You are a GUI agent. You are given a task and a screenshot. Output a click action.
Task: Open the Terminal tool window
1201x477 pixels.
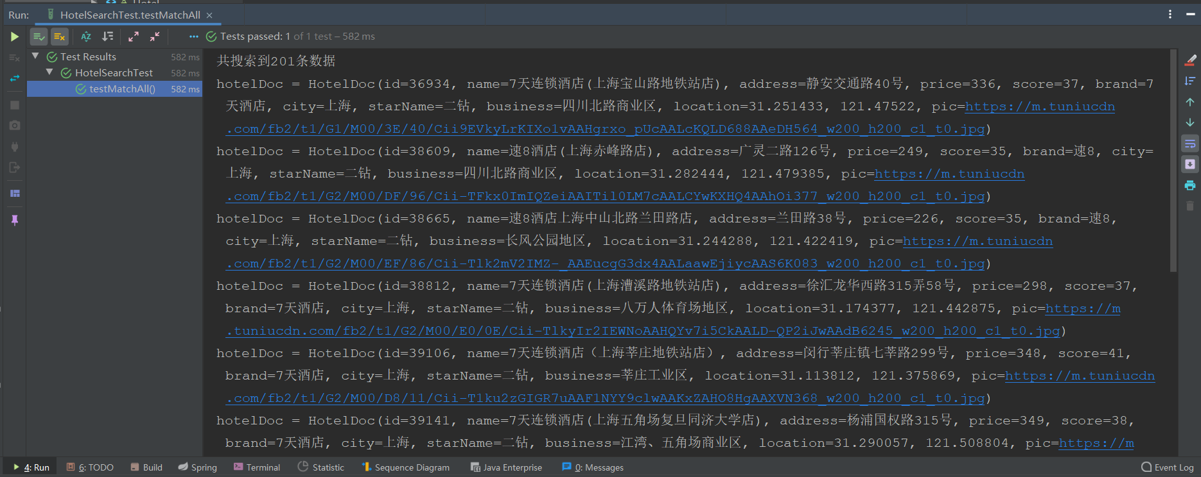[257, 467]
